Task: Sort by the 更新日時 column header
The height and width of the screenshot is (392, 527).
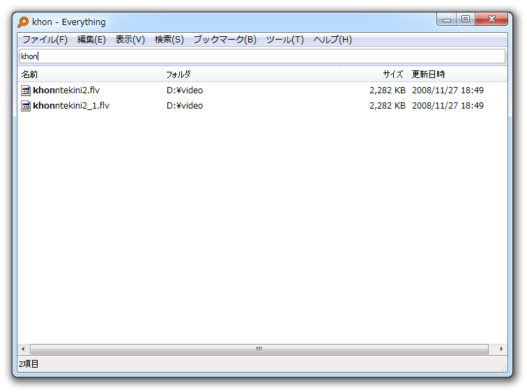Action: pyautogui.click(x=457, y=75)
